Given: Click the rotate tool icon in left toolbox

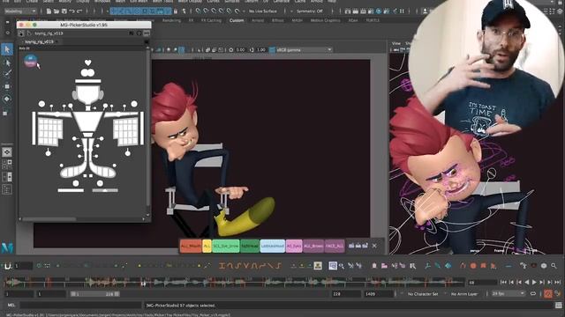Looking at the screenshot, I should click(x=7, y=99).
